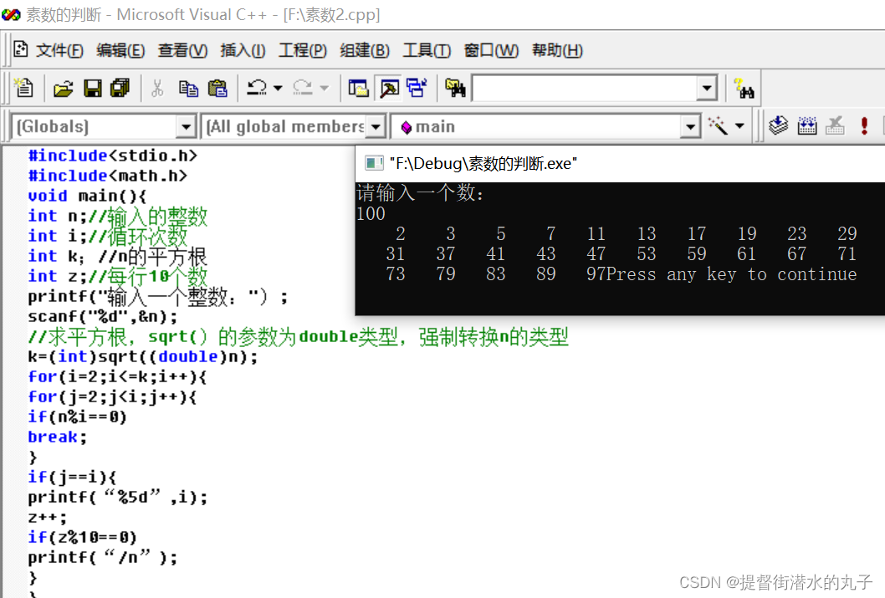Viewport: 885px width, 598px height.
Task: Cut selection with the scissors icon
Action: [157, 88]
